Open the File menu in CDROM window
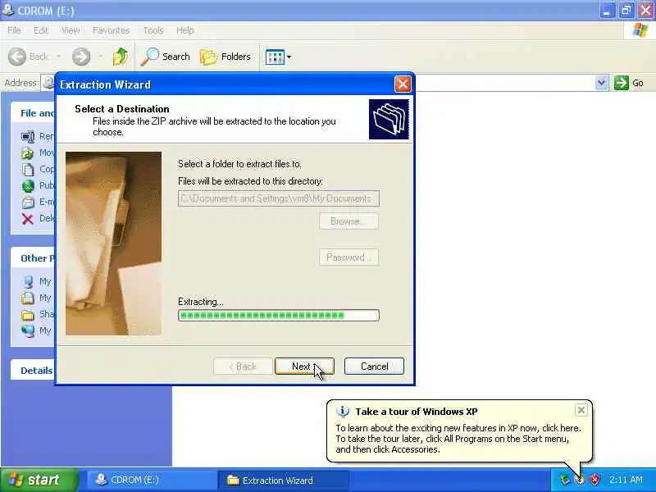 click(14, 30)
